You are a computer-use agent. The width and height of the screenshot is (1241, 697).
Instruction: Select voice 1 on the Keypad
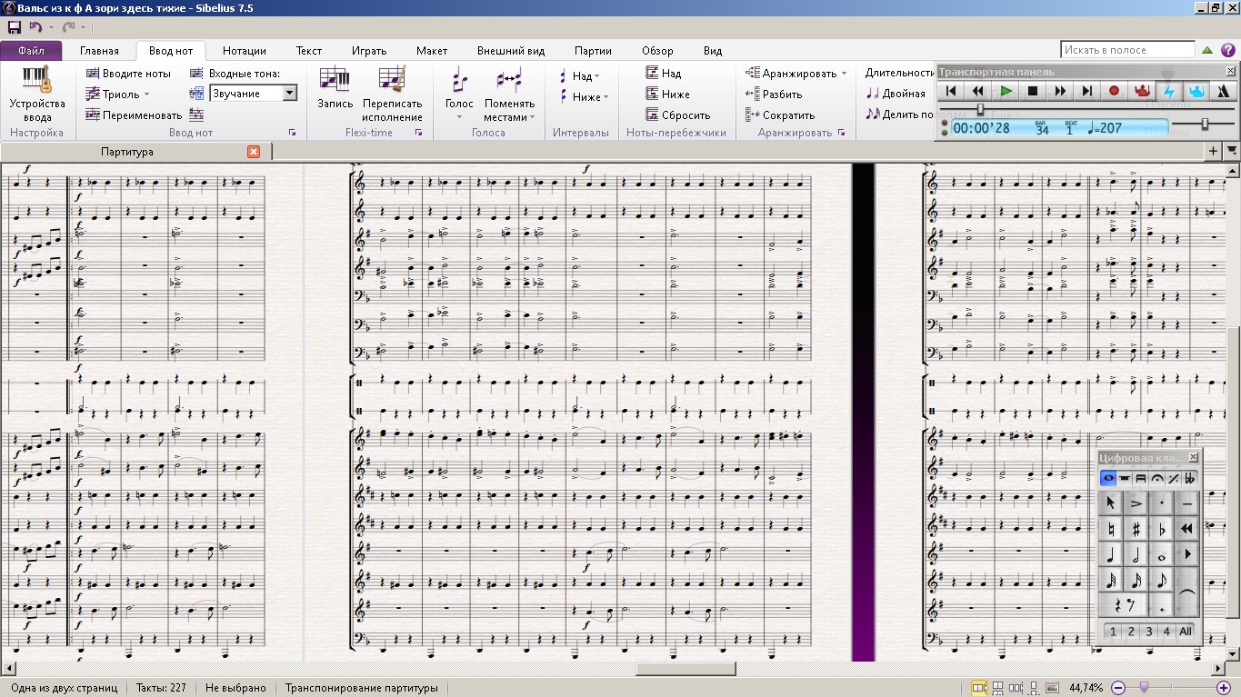coord(1112,632)
